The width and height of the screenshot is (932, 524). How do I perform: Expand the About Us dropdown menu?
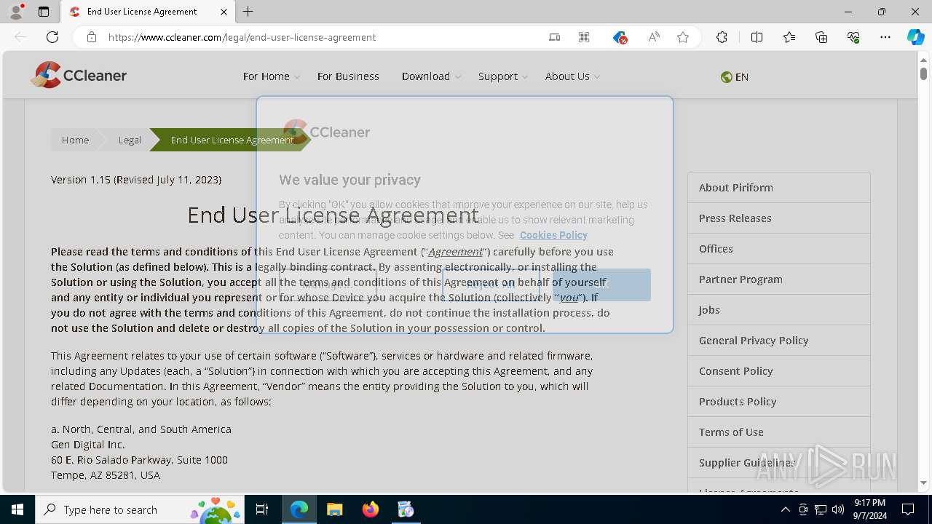(573, 76)
